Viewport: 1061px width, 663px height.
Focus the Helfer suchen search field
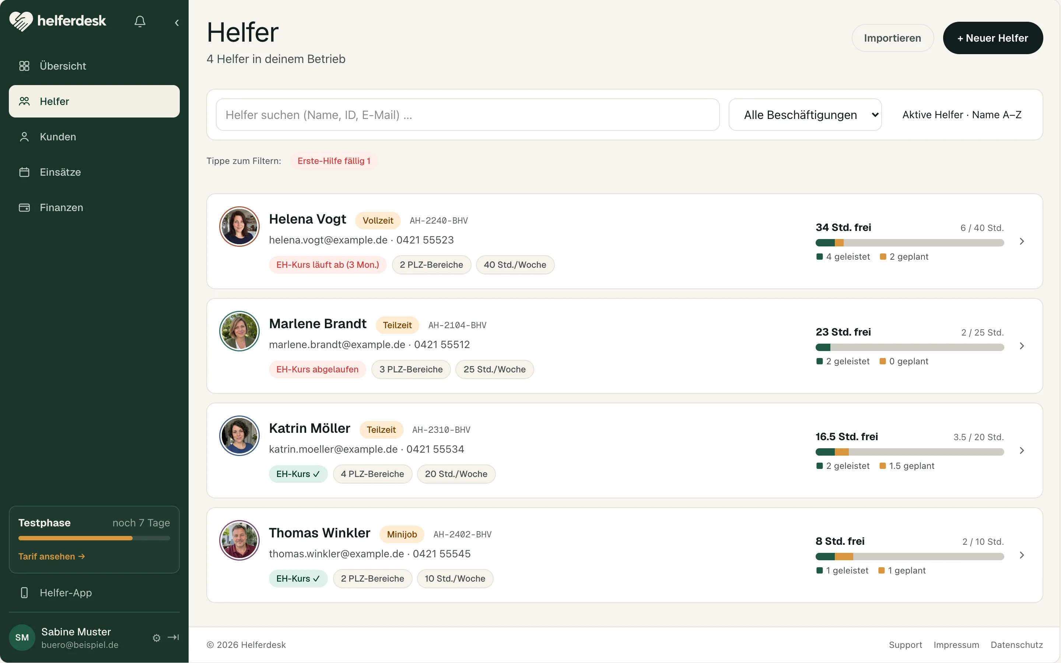(x=468, y=115)
